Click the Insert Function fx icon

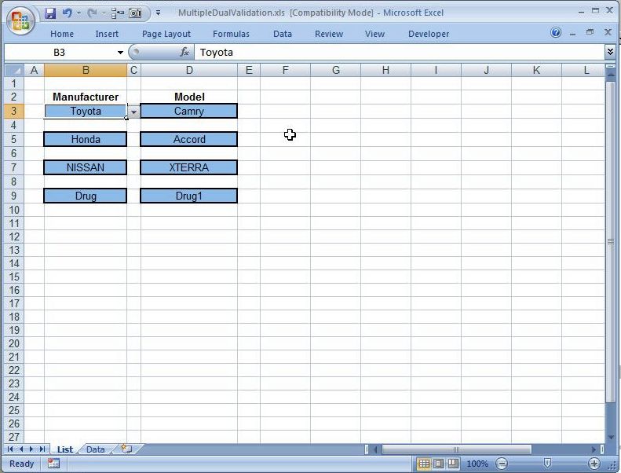pyautogui.click(x=185, y=52)
